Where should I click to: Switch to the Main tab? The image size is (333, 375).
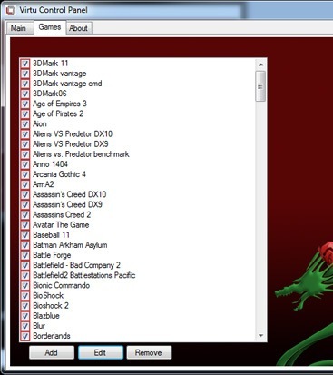19,28
